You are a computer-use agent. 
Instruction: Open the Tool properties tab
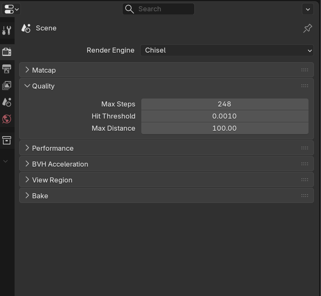point(7,30)
